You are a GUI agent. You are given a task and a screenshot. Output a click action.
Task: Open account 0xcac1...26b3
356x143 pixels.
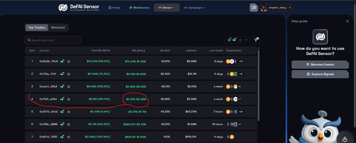coord(48,86)
